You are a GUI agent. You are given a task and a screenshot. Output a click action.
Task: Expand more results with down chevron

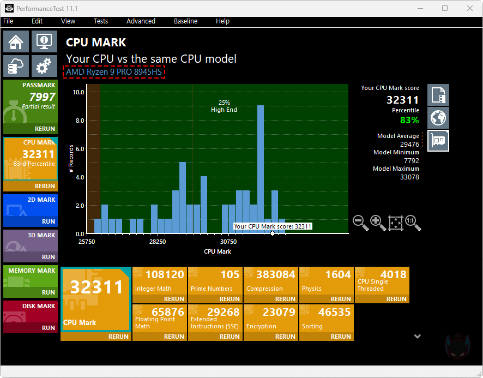(418, 336)
